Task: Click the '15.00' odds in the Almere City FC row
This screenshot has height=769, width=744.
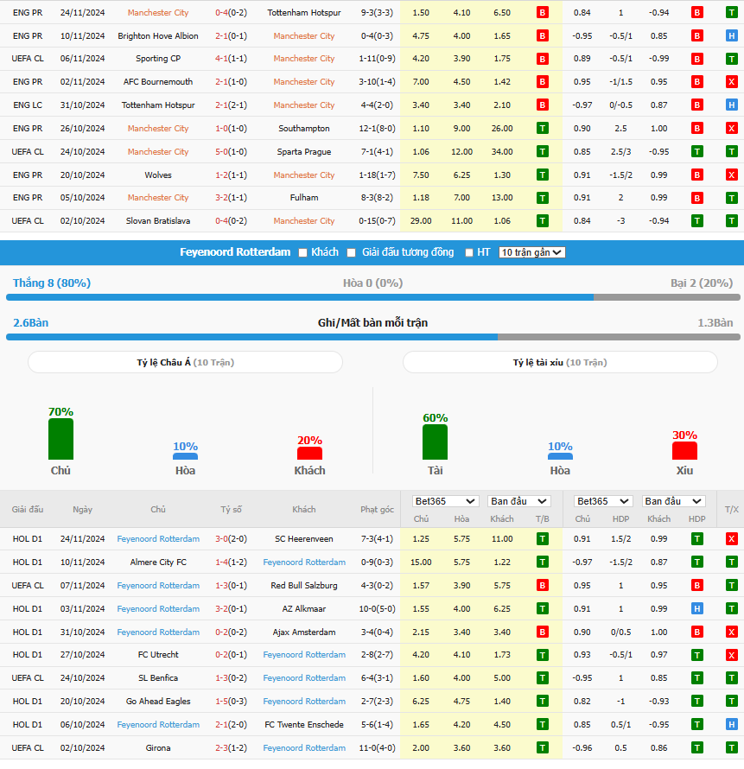Action: pyautogui.click(x=421, y=562)
